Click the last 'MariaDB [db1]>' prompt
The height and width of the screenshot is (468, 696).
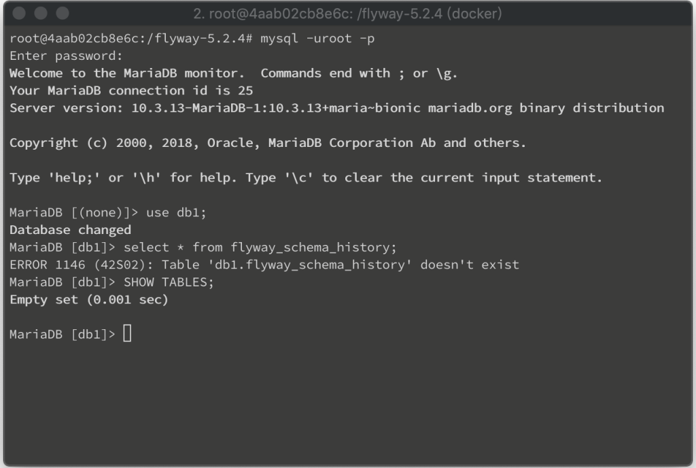[x=62, y=335]
